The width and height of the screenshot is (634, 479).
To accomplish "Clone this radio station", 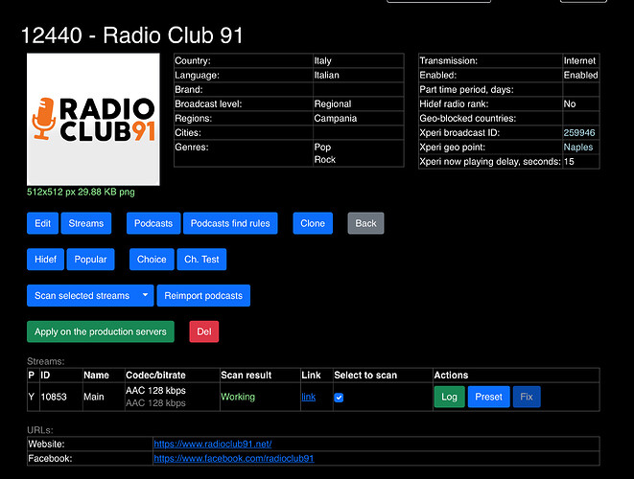I will 313,223.
